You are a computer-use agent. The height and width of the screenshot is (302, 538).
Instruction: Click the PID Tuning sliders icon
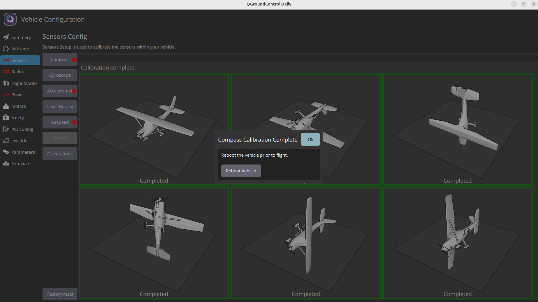[6, 129]
